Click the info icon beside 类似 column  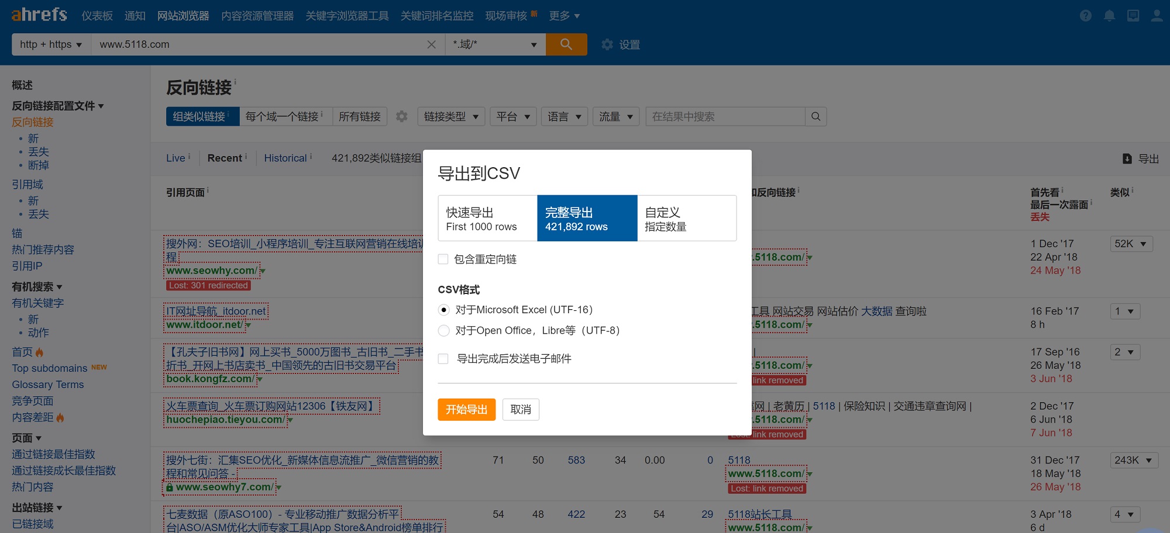(1133, 191)
